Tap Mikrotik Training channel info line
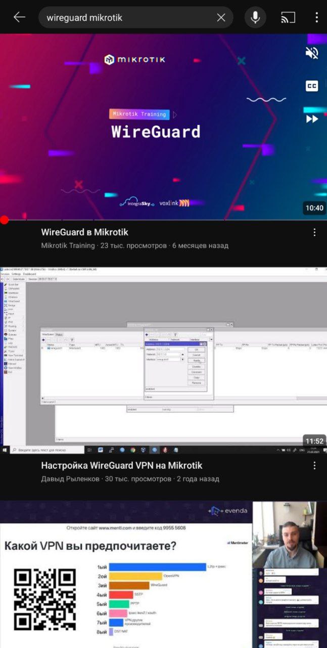327x648 pixels. pyautogui.click(x=134, y=246)
